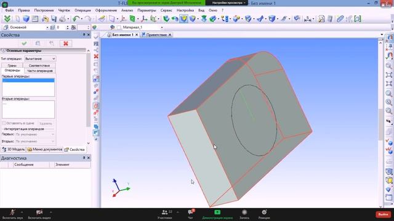Toggle the bottom highlighted automenu option icon
394x221 pixels.
pos(96,133)
